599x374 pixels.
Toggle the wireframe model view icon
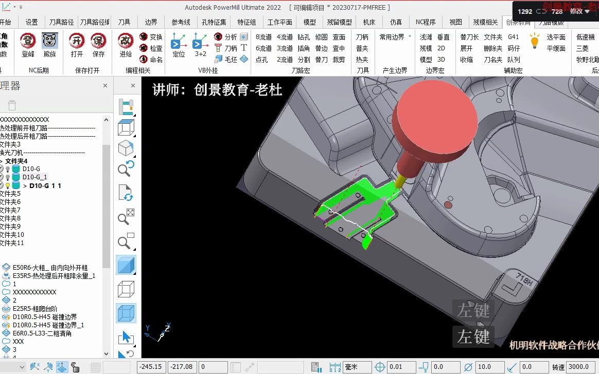[x=126, y=289]
